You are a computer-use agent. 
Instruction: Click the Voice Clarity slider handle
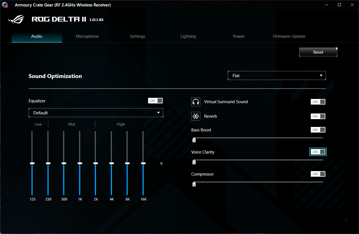tap(194, 162)
